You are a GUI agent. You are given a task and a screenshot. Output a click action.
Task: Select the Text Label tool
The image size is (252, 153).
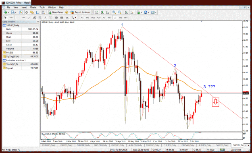[x=51, y=17]
